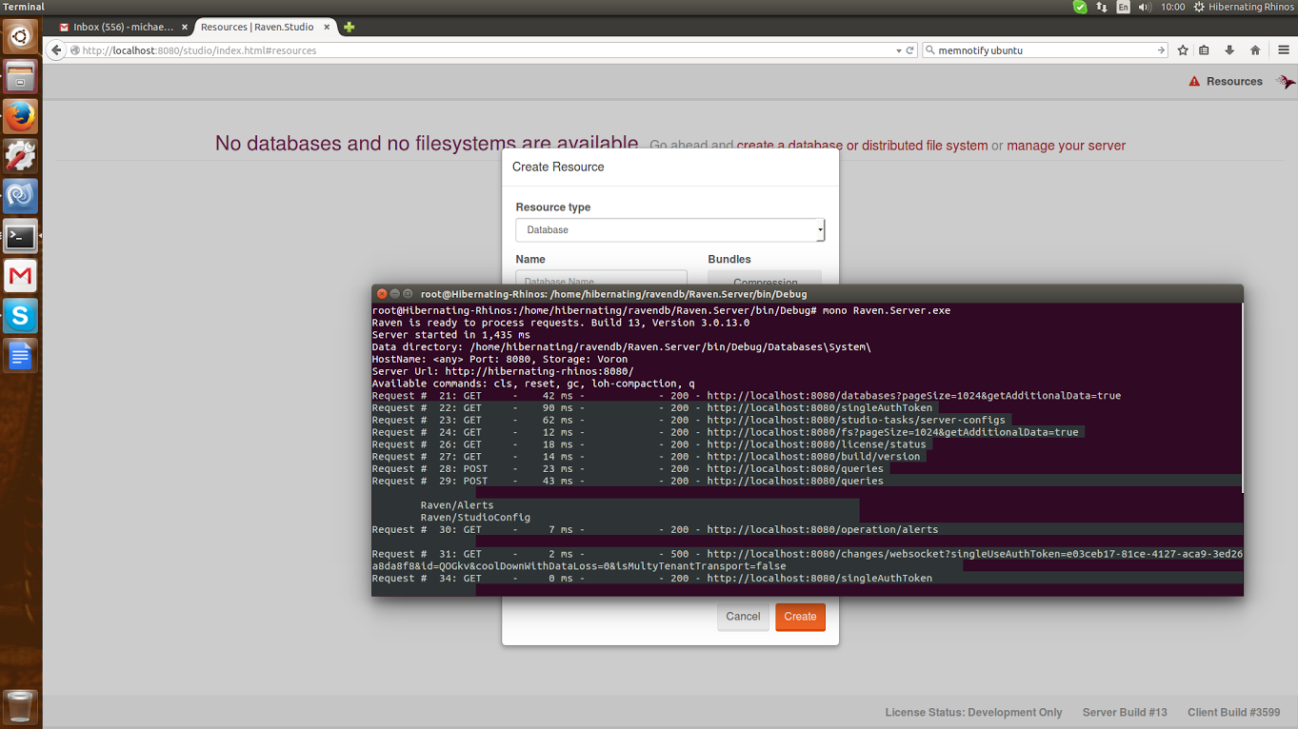Reload the page with refresh icon
The width and height of the screenshot is (1298, 729).
click(x=910, y=50)
